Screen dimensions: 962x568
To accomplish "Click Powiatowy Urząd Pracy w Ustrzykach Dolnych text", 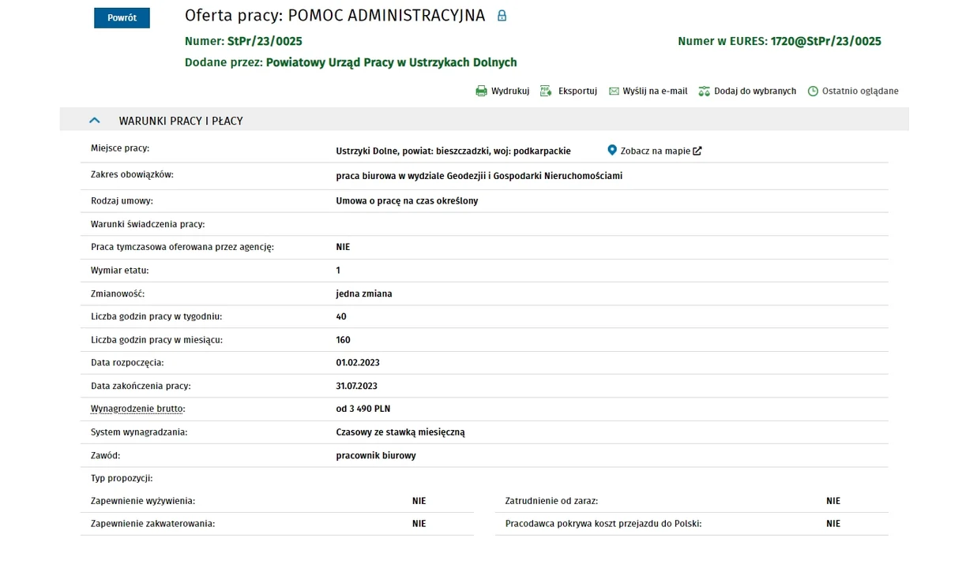I will click(392, 62).
